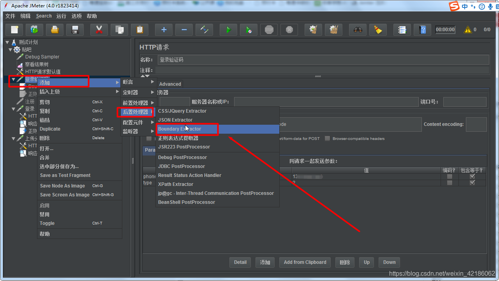Collapse the 测试计划 tree node

(x=7, y=42)
